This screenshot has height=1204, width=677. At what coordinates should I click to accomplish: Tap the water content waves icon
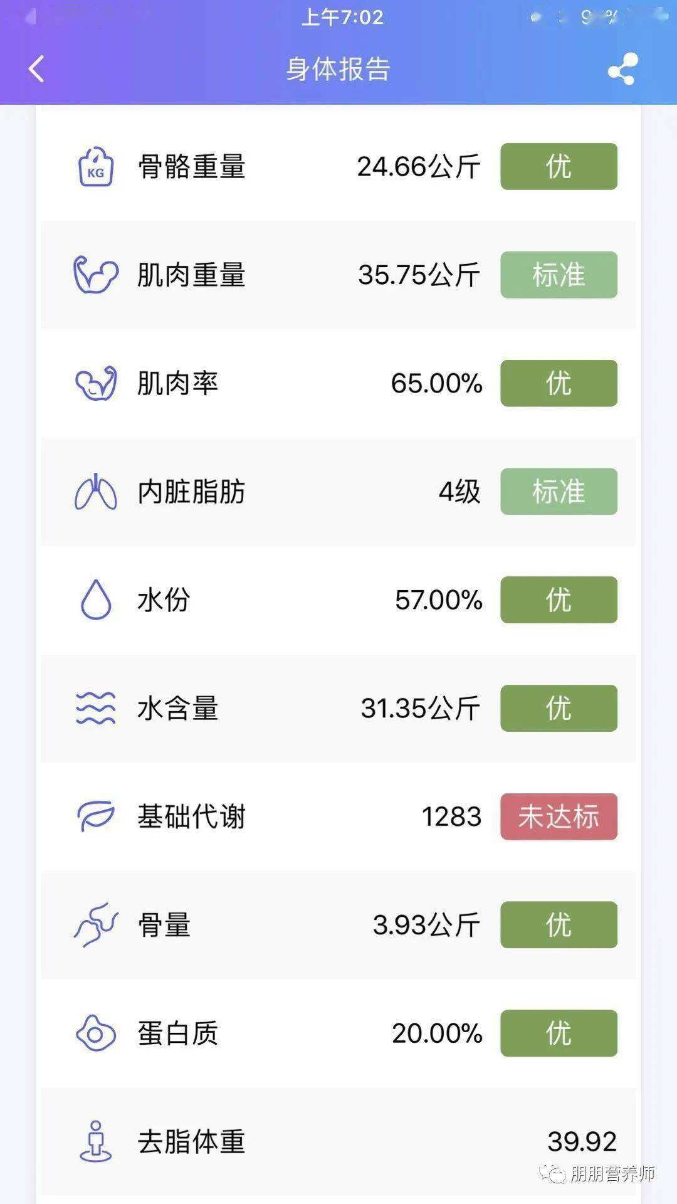96,709
